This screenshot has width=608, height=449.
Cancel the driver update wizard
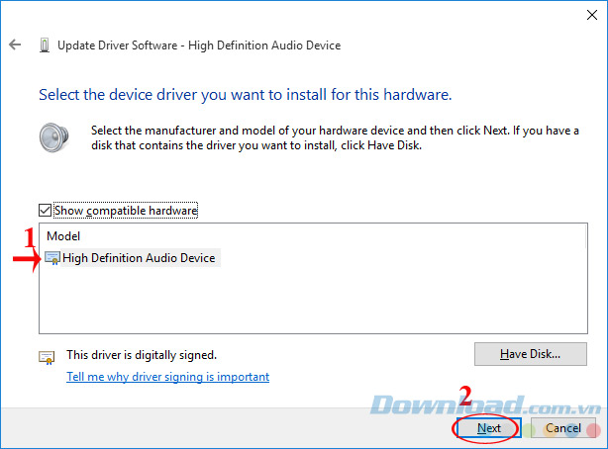click(563, 428)
